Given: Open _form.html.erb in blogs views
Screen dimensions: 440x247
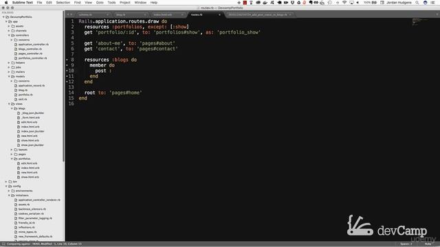Looking at the screenshot, I should click(30, 117).
